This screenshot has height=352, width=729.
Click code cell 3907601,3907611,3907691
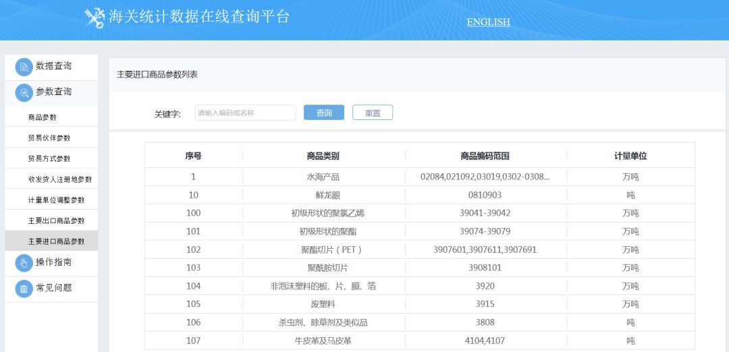coord(485,250)
